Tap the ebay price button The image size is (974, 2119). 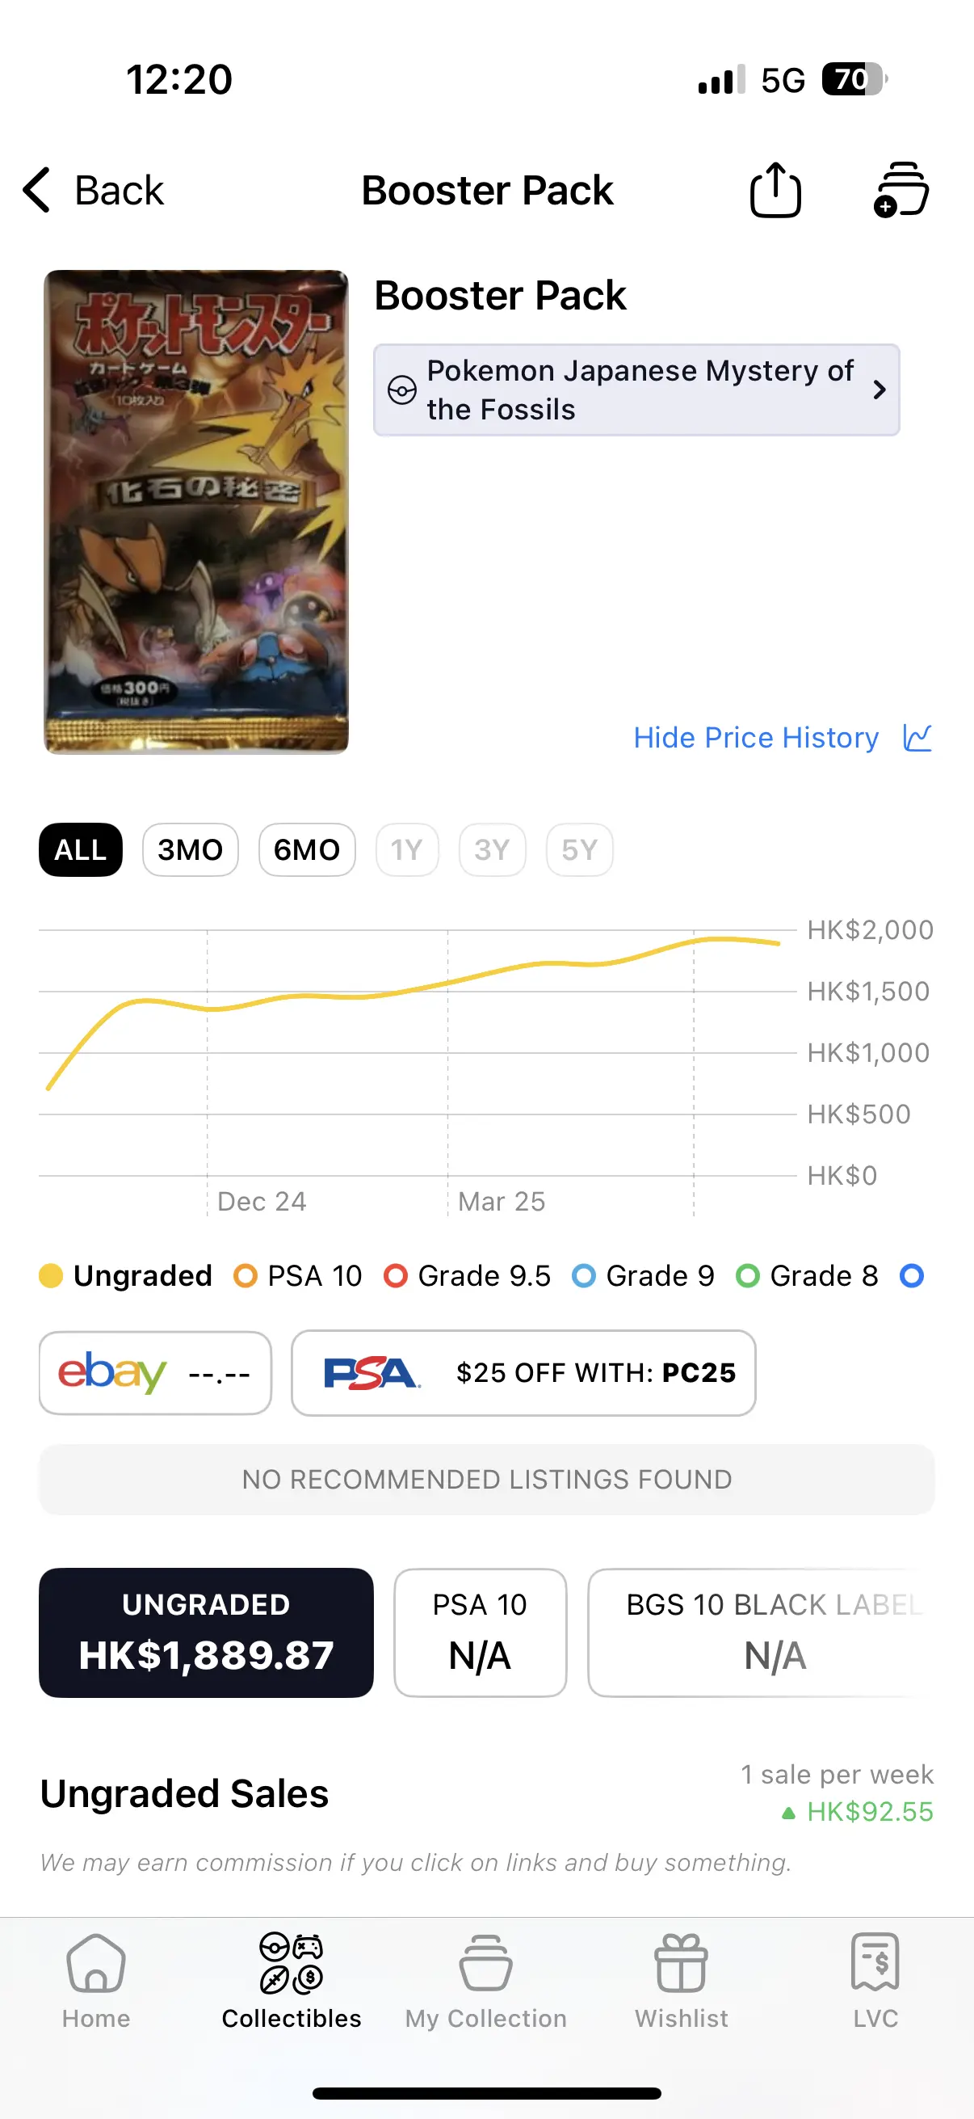click(155, 1373)
